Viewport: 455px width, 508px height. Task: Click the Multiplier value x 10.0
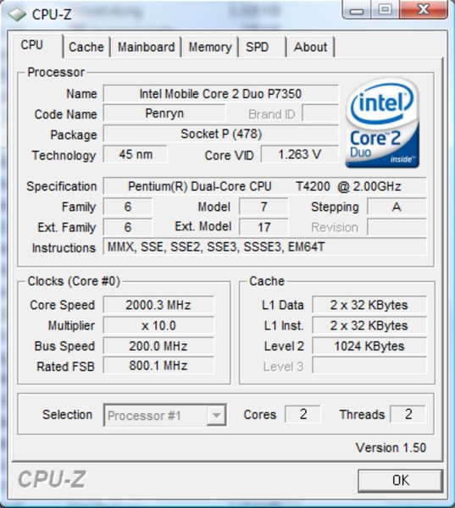[158, 326]
